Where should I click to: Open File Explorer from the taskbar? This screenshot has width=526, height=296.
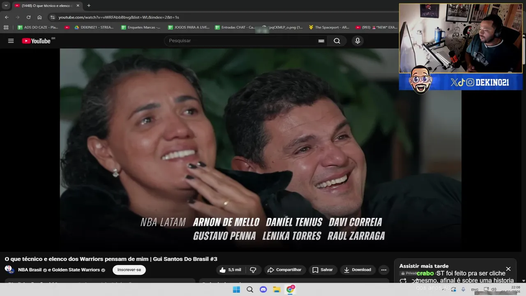[277, 289]
